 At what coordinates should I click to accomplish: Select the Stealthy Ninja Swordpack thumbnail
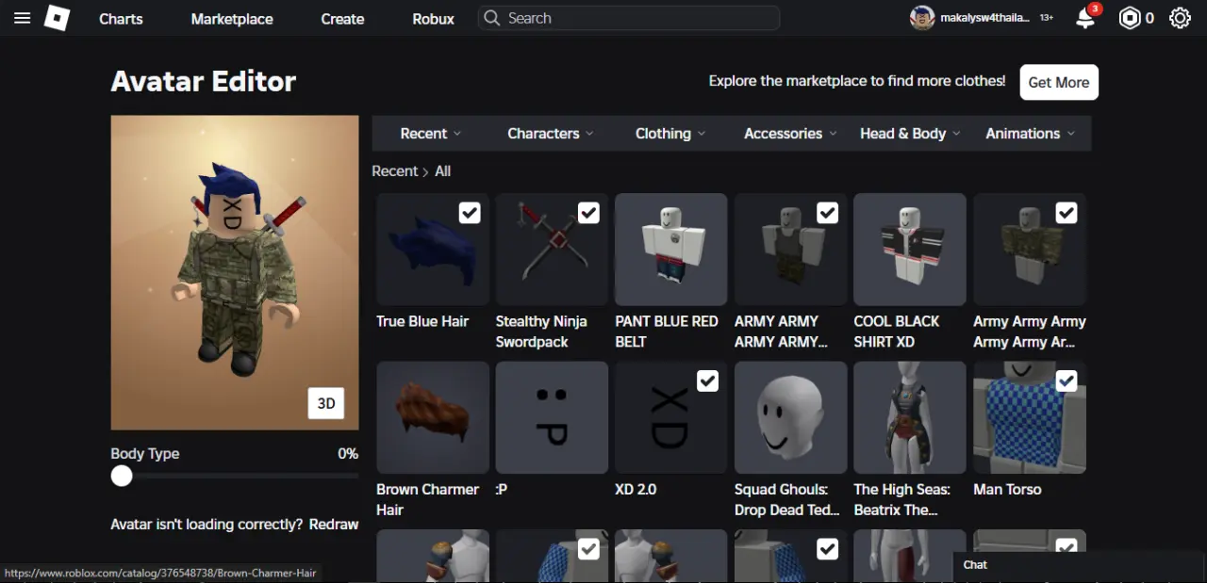coord(552,250)
